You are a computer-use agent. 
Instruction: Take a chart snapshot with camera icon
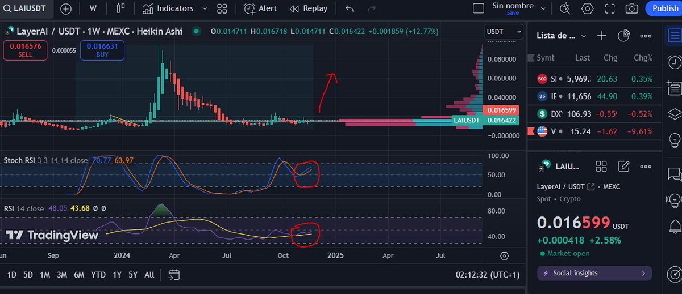[x=631, y=8]
